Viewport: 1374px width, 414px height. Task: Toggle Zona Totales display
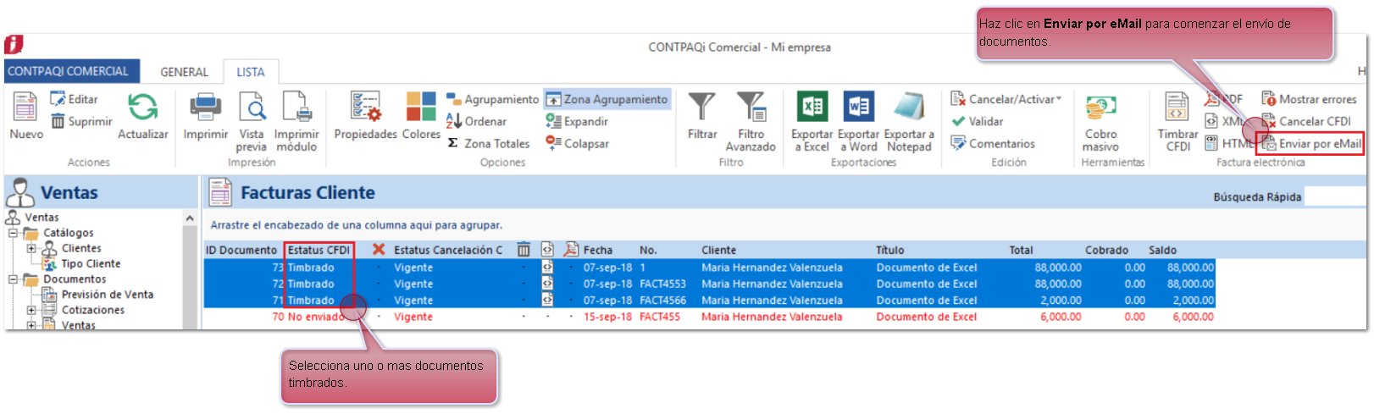click(488, 143)
